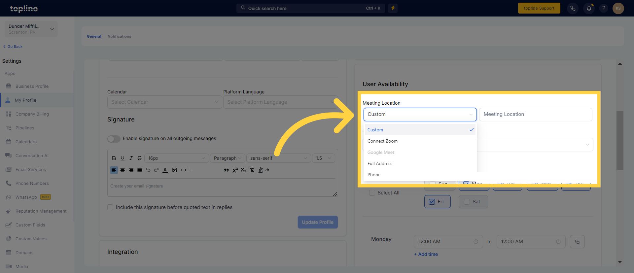The image size is (634, 273).
Task: Align signature text right
Action: pyautogui.click(x=131, y=170)
